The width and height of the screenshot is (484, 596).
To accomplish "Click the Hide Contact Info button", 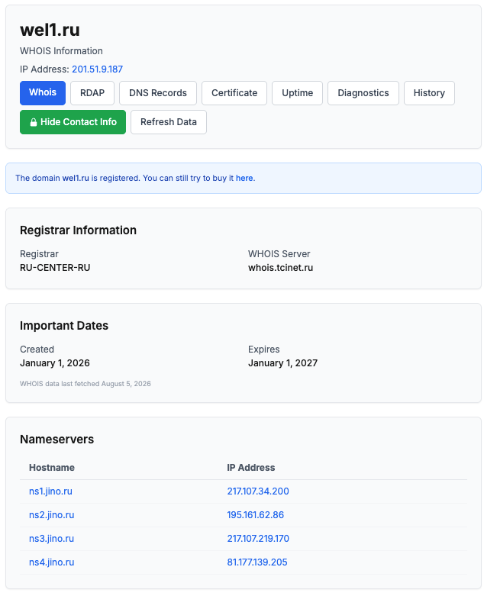I will tap(73, 122).
